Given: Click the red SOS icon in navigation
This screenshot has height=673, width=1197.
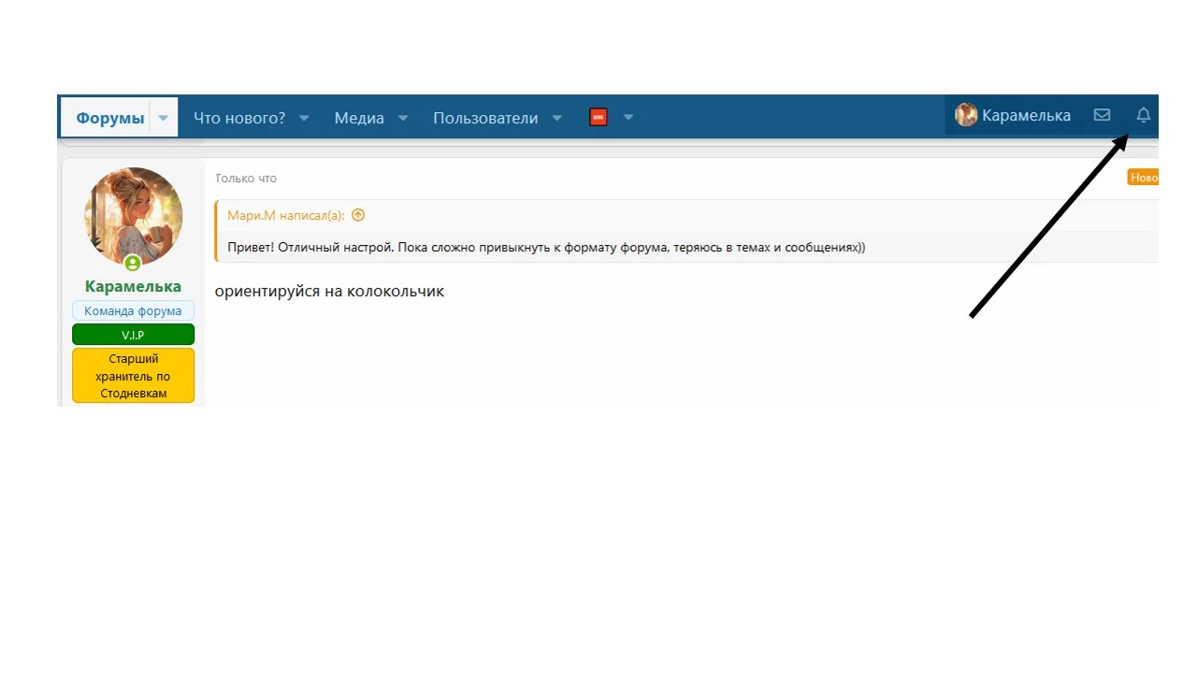Looking at the screenshot, I should [x=598, y=117].
